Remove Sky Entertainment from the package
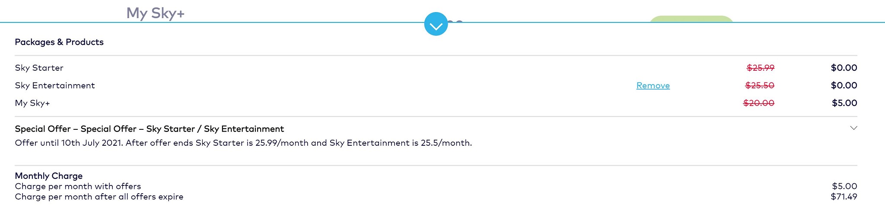 [653, 85]
